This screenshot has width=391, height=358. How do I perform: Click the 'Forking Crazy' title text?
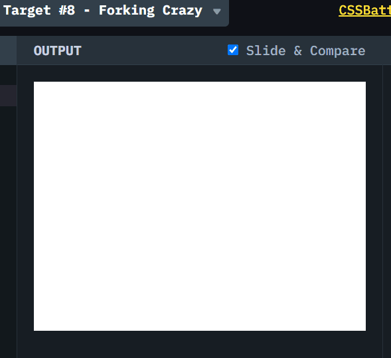click(151, 11)
